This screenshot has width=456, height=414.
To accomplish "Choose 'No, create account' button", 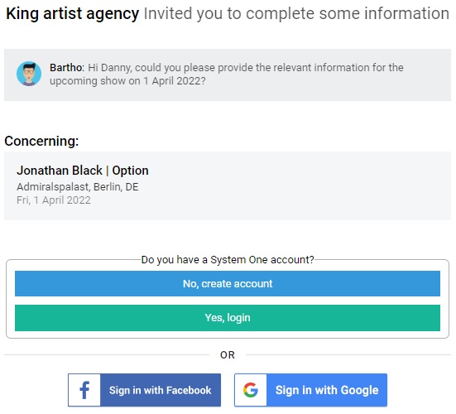I will tap(228, 284).
